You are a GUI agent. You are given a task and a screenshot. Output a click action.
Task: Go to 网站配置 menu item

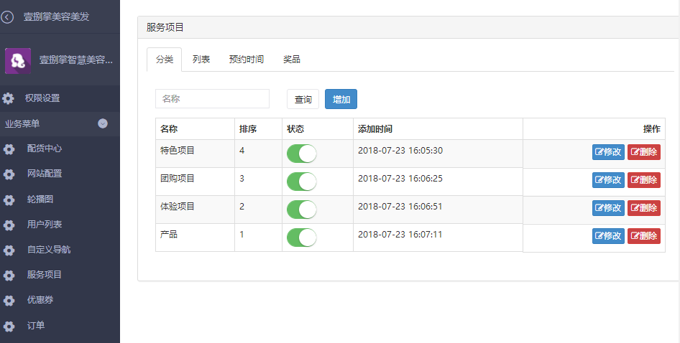[x=45, y=174]
